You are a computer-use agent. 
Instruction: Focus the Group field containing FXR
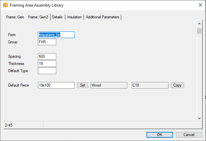47,42
